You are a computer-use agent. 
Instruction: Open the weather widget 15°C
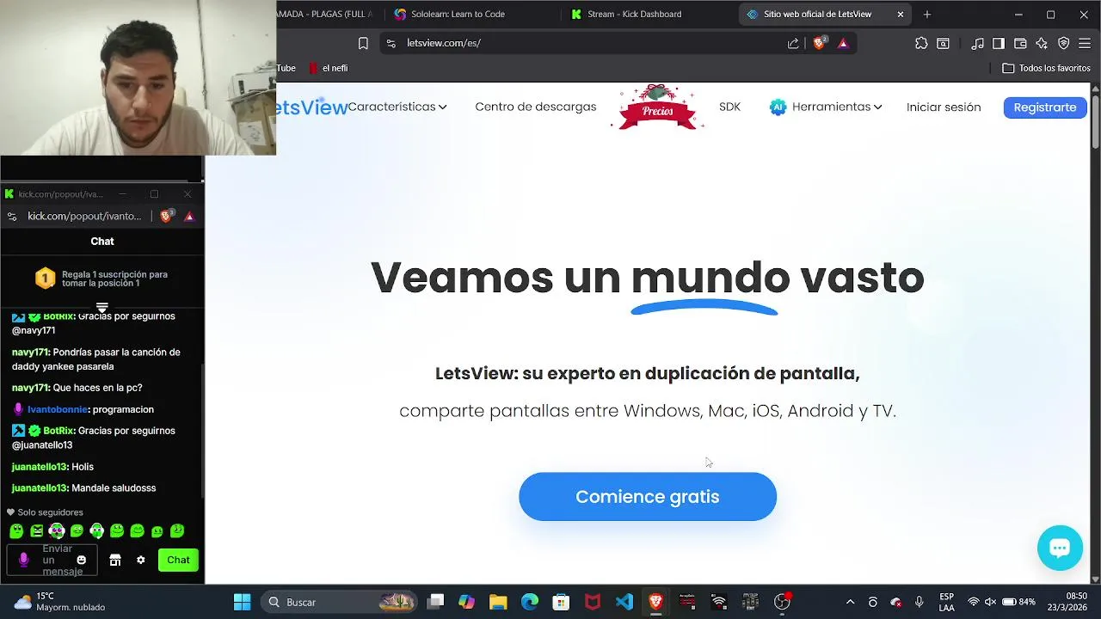(x=60, y=602)
